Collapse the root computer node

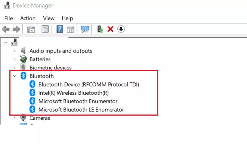[6, 43]
